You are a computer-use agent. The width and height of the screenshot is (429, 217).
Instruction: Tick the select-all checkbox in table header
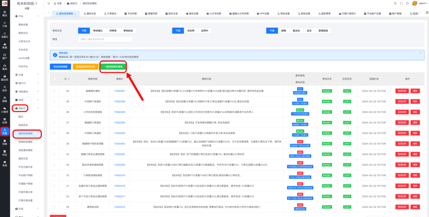click(54, 79)
